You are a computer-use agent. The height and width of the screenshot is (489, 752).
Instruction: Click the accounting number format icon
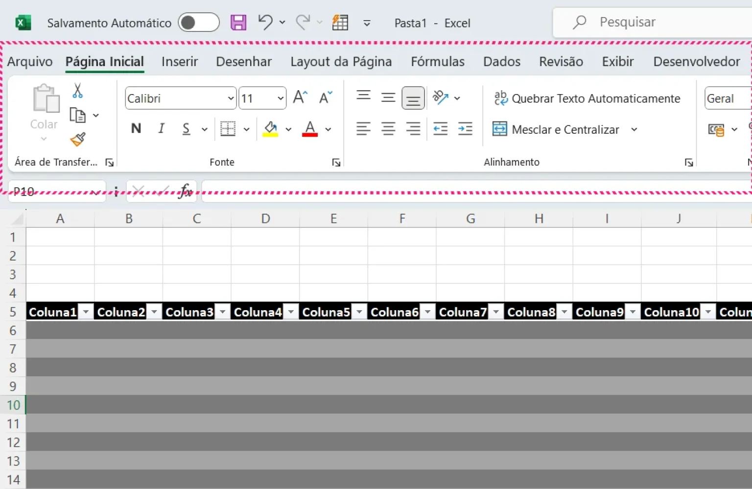[x=716, y=130]
